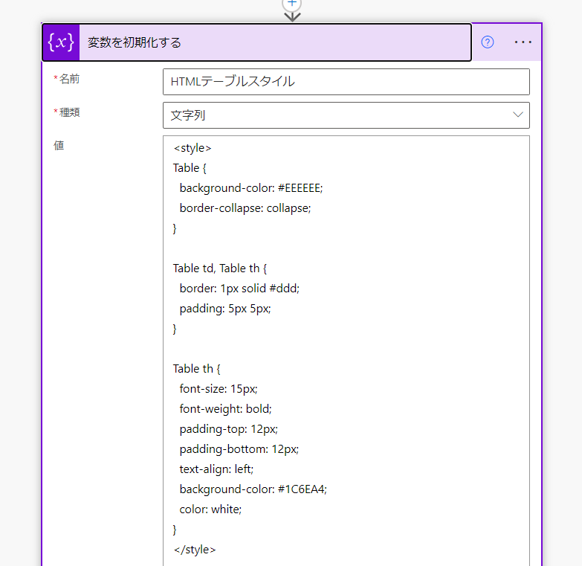Click the line "Table th {"
Viewport: 582px width, 566px height.
tap(196, 369)
